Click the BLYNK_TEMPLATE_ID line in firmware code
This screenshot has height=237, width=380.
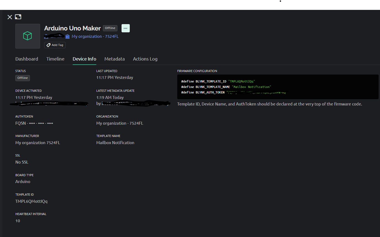coord(218,81)
